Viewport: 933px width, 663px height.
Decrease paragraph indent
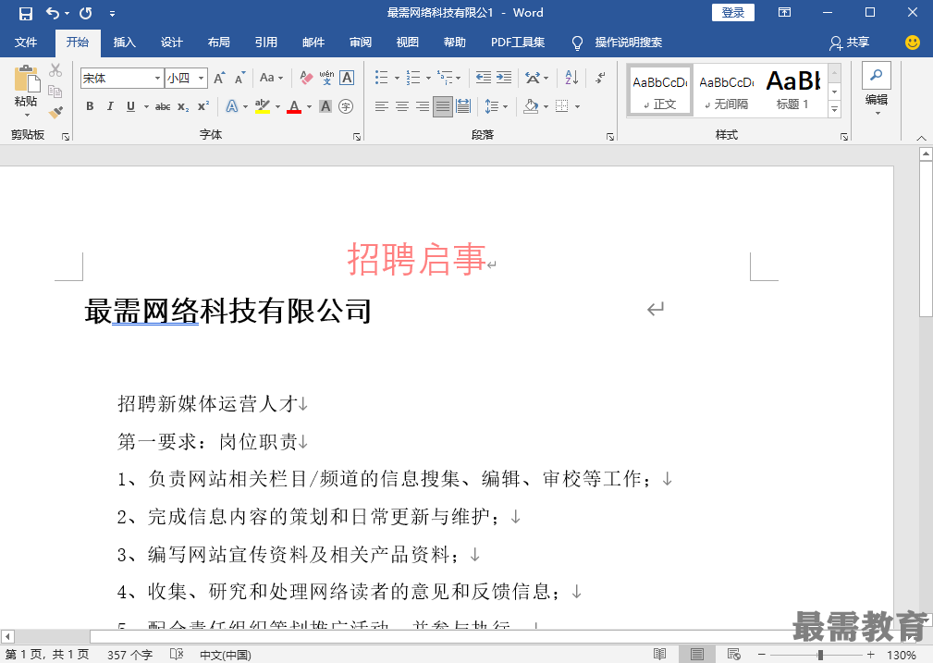coord(484,78)
